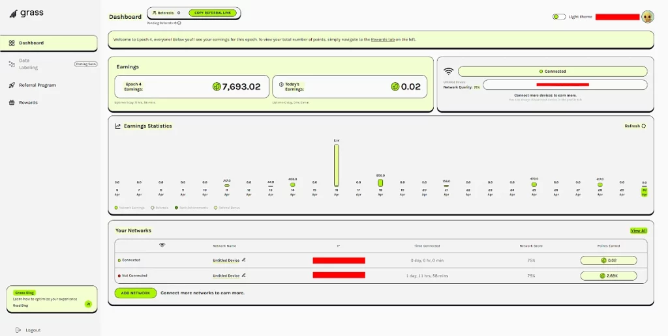This screenshot has height=336, width=668.
Task: Click the Logout icon in the sidebar
Action: pos(18,330)
